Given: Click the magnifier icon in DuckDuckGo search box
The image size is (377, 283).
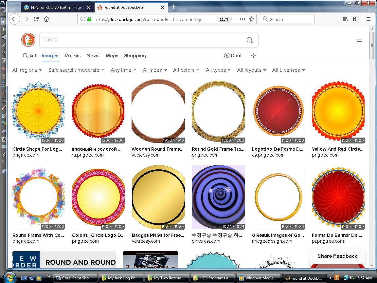Looking at the screenshot, I should pyautogui.click(x=250, y=40).
